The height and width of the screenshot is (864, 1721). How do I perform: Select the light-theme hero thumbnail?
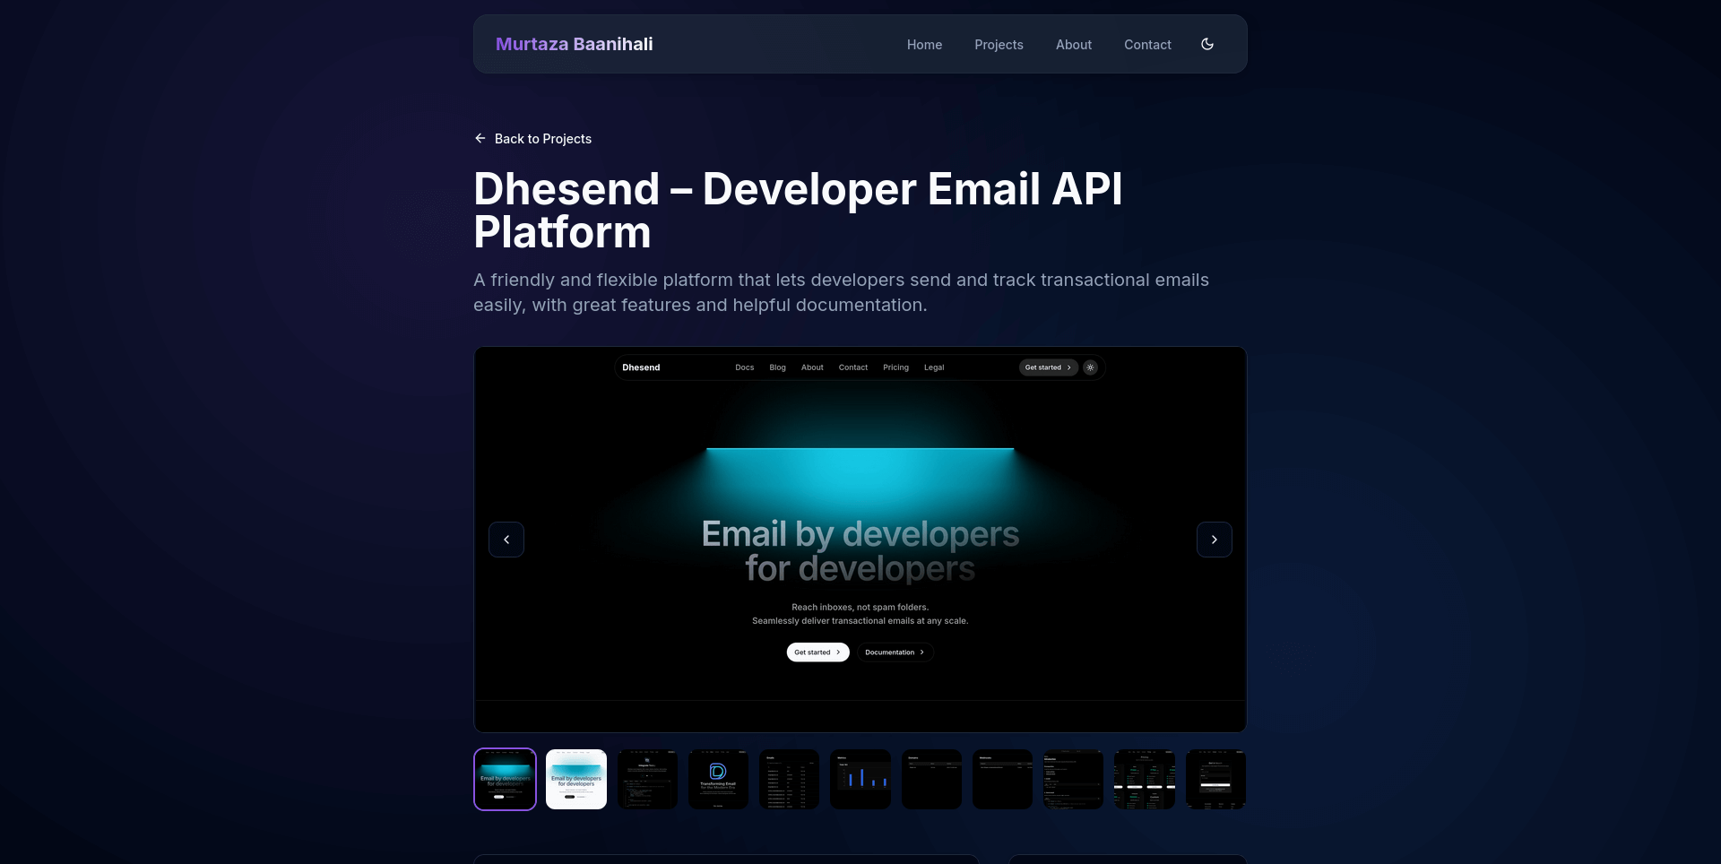(576, 779)
